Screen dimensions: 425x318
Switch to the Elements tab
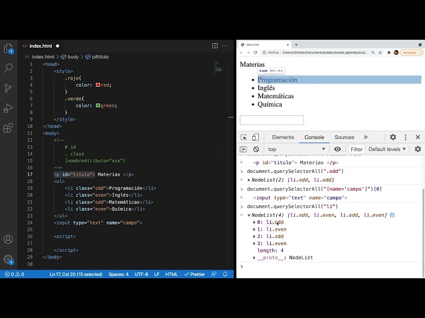[283, 137]
